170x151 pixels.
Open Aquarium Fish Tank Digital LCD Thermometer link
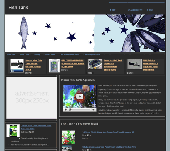point(113,65)
